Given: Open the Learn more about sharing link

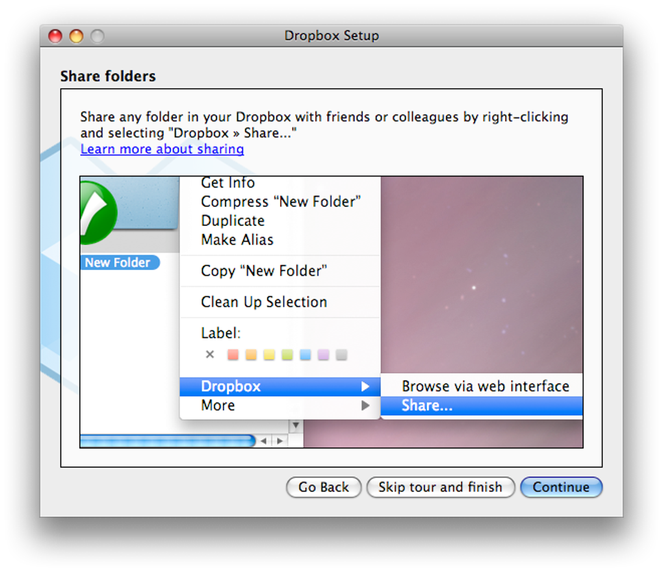Looking at the screenshot, I should point(162,149).
